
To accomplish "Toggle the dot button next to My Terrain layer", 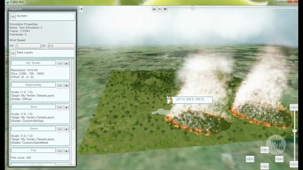I will click(x=66, y=63).
